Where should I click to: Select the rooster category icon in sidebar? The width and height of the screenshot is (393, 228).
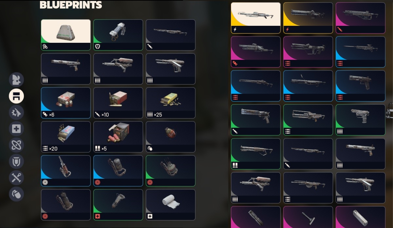[x=16, y=80]
